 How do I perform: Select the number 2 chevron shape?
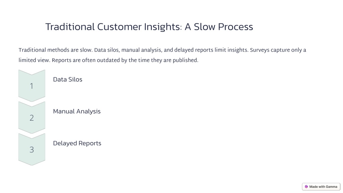point(32,118)
